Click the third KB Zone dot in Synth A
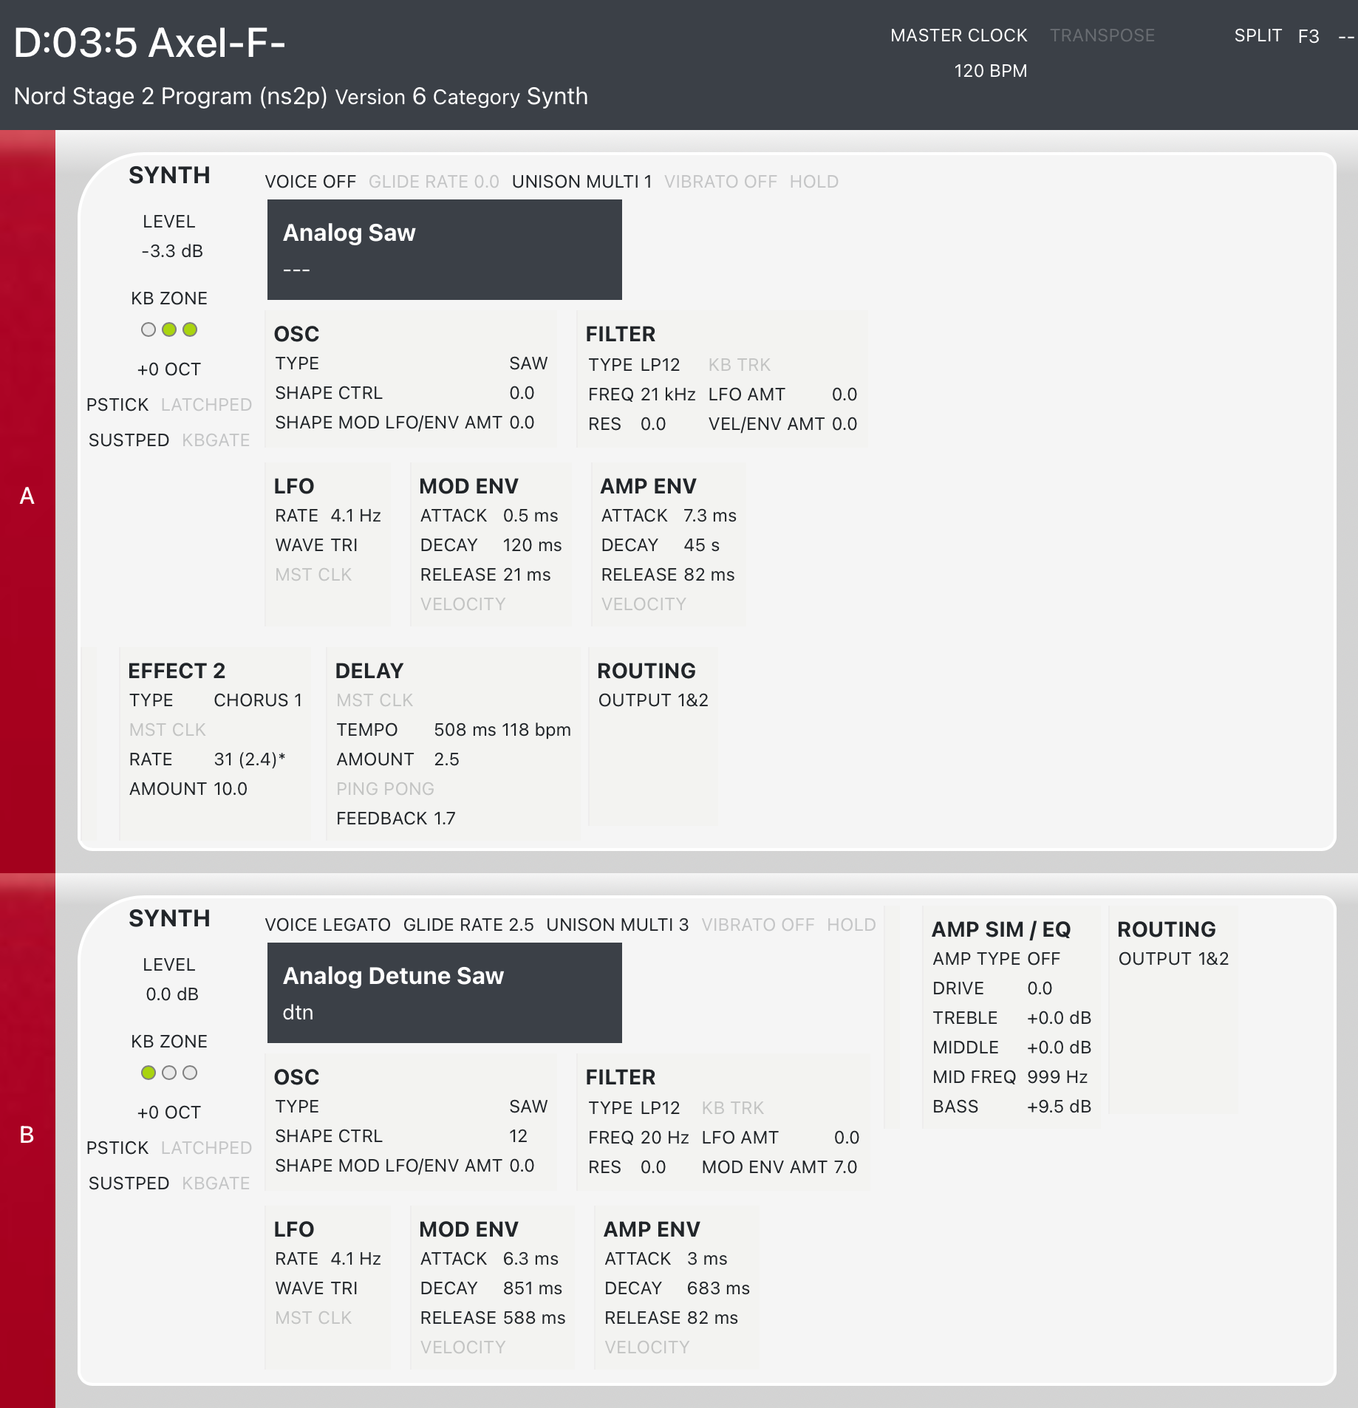Viewport: 1358px width, 1408px height. pyautogui.click(x=190, y=329)
